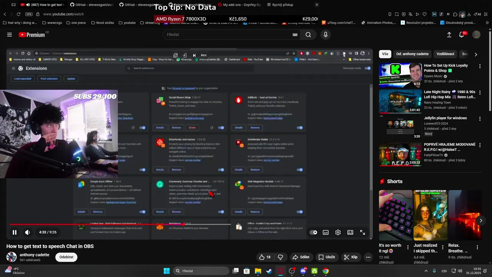Click the www.youtube.com/watch address bar
The height and width of the screenshot is (277, 492).
[x=63, y=14]
